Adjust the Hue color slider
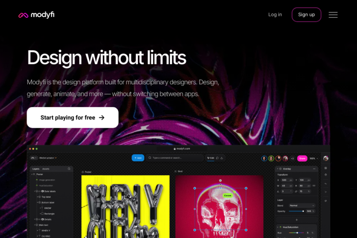The height and width of the screenshot is (238, 357). point(296,233)
